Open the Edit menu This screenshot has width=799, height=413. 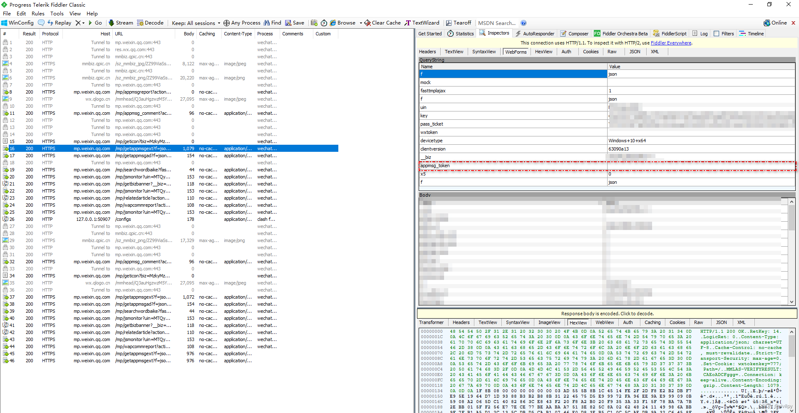coord(21,14)
